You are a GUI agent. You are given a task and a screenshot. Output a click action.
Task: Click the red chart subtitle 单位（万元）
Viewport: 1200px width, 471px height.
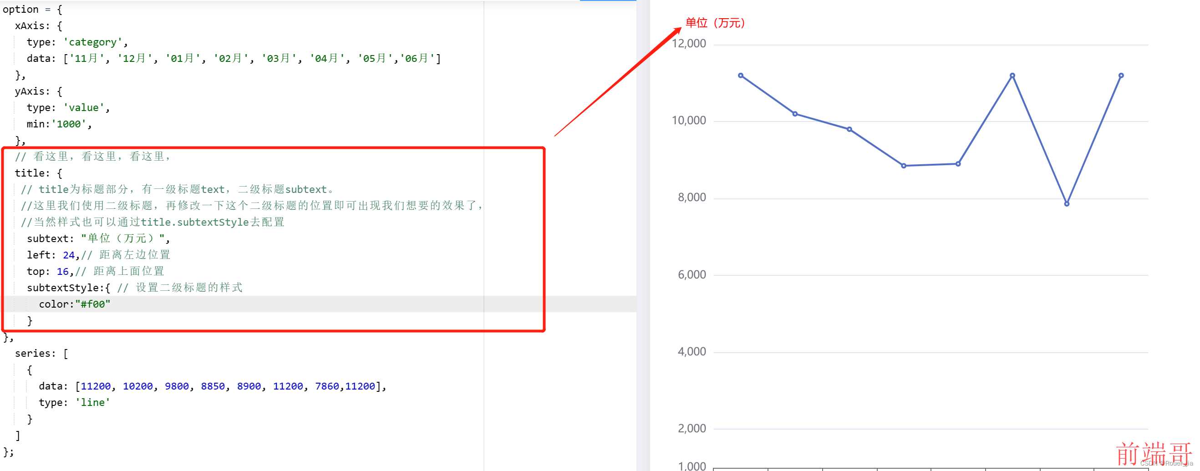click(x=715, y=23)
